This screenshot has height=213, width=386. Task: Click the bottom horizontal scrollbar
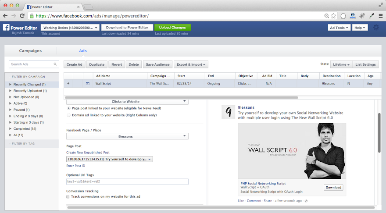pyautogui.click(x=221, y=208)
